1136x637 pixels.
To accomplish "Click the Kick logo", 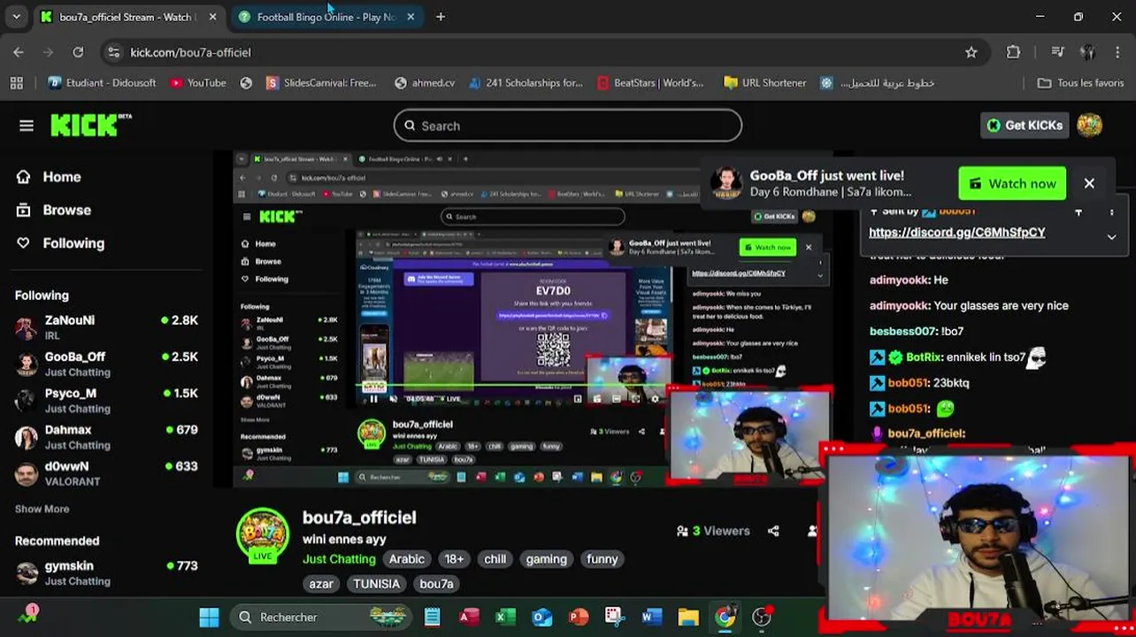I will point(90,125).
